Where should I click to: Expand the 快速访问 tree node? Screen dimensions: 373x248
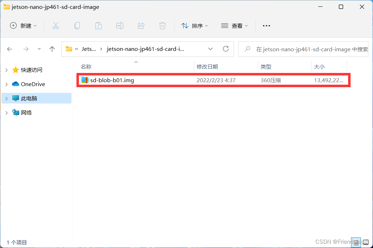[x=7, y=70]
